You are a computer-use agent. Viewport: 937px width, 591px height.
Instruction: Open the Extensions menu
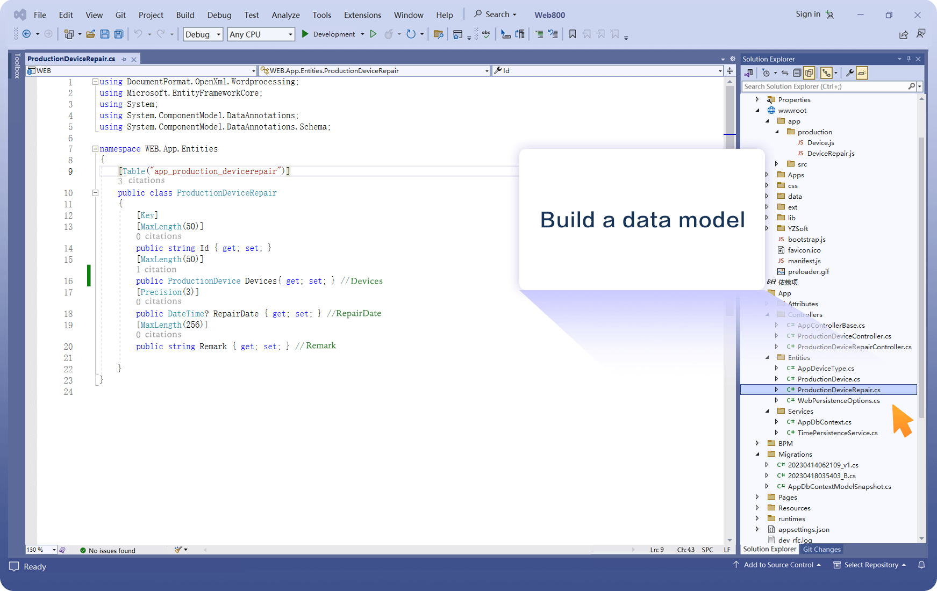pos(362,15)
